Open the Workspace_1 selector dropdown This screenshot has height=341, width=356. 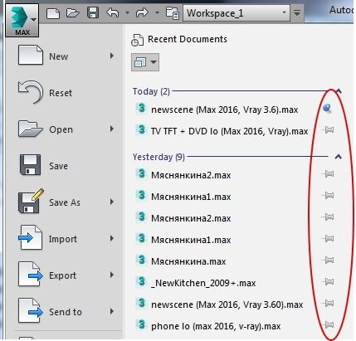237,12
